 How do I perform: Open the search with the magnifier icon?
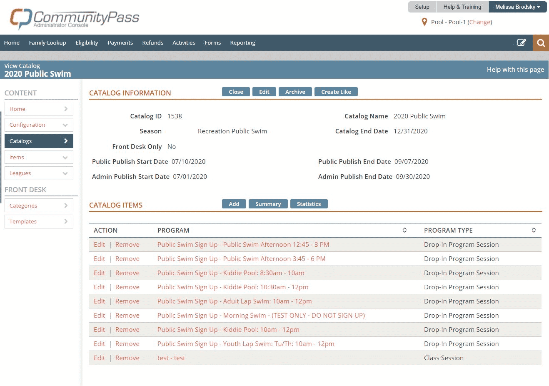(541, 43)
